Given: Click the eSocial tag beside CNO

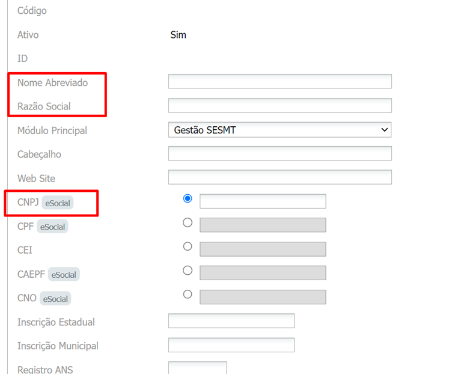Looking at the screenshot, I should [55, 298].
